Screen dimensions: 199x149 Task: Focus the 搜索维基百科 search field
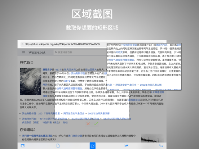[x=80, y=52]
